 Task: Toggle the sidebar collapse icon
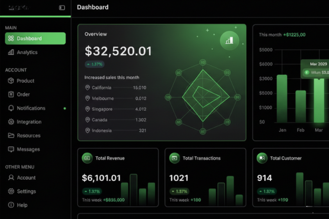click(62, 7)
